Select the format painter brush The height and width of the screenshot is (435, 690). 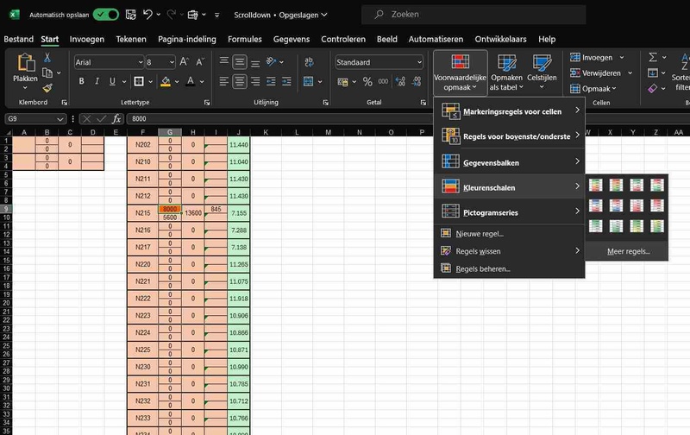47,88
